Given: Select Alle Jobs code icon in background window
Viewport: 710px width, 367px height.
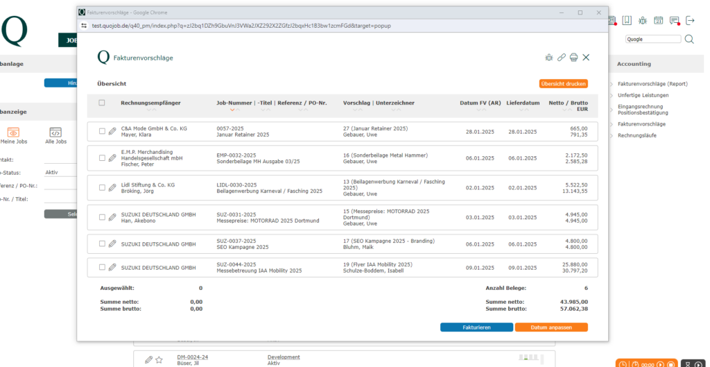Looking at the screenshot, I should coord(55,133).
